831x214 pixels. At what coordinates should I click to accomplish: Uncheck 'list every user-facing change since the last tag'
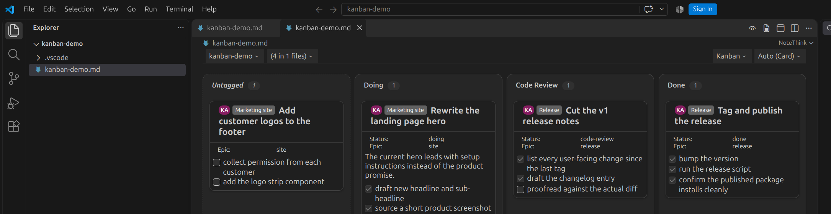pos(520,159)
